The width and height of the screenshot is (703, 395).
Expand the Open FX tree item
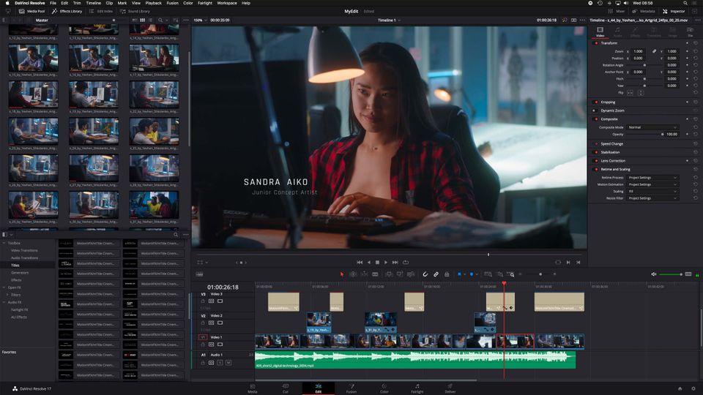coord(4,287)
